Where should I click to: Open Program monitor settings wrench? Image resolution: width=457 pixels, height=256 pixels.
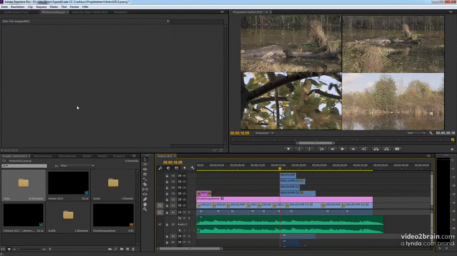click(431, 133)
